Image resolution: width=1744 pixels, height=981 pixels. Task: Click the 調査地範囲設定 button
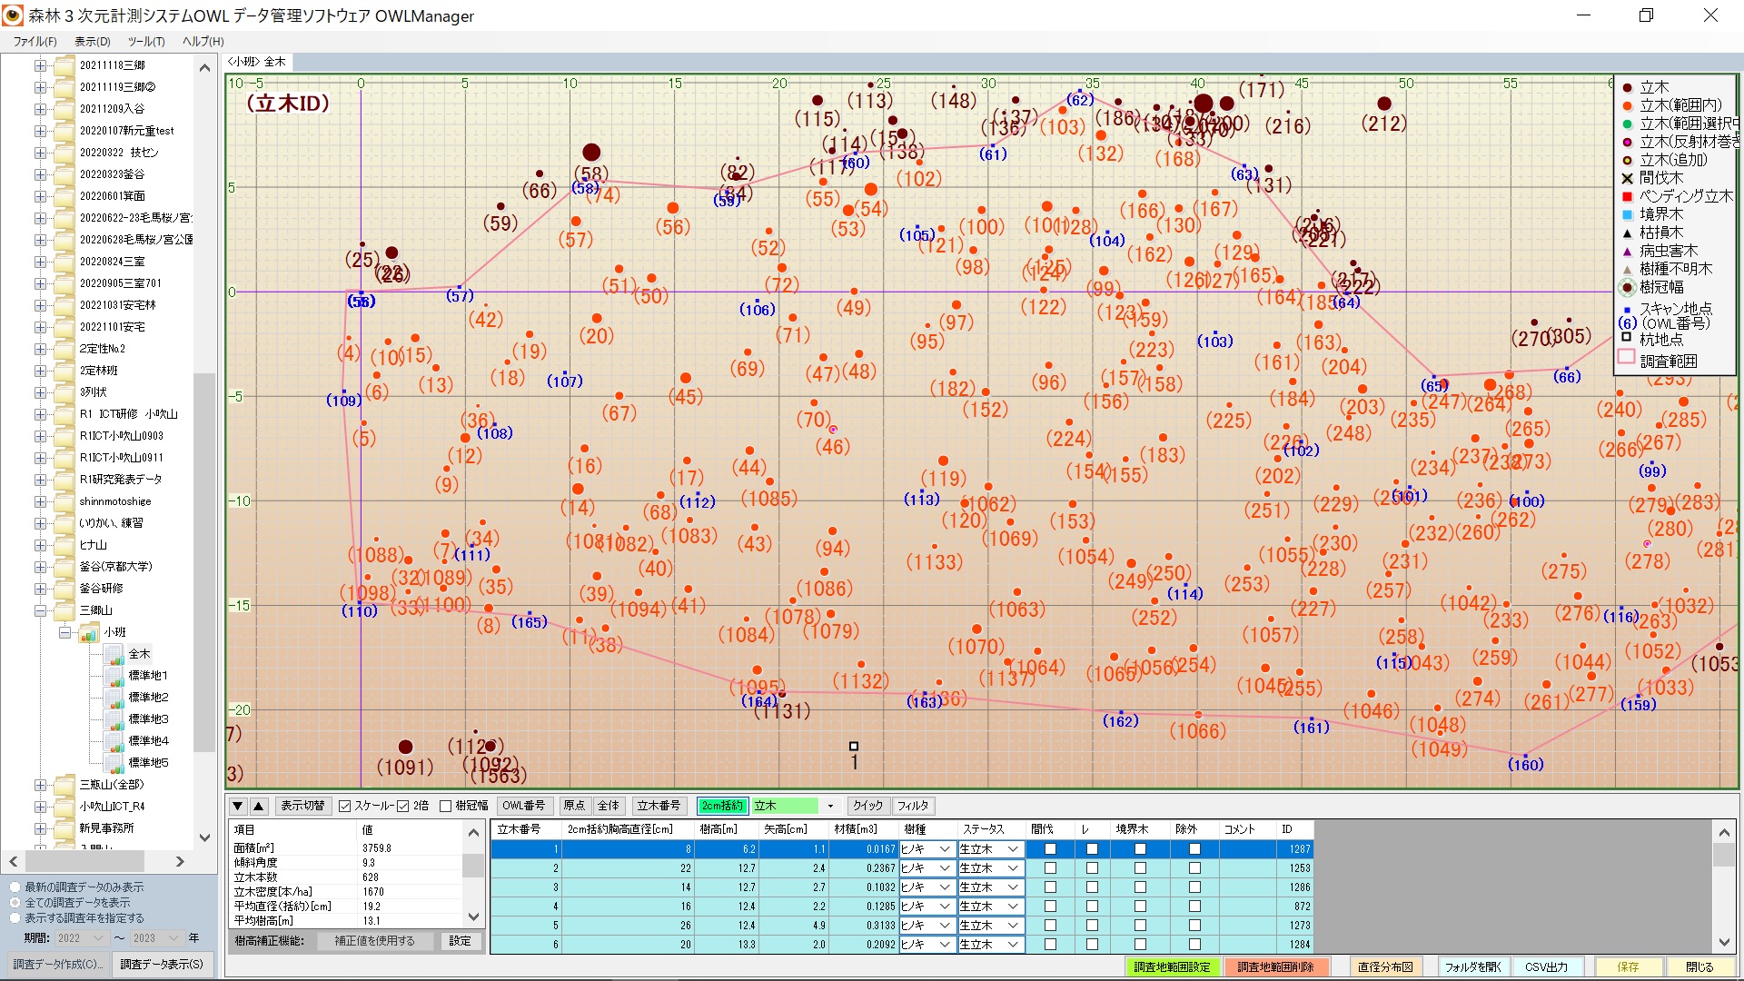[1172, 967]
